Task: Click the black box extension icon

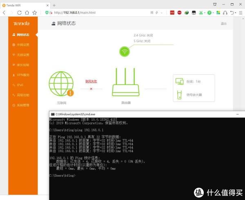Action: click(194, 13)
